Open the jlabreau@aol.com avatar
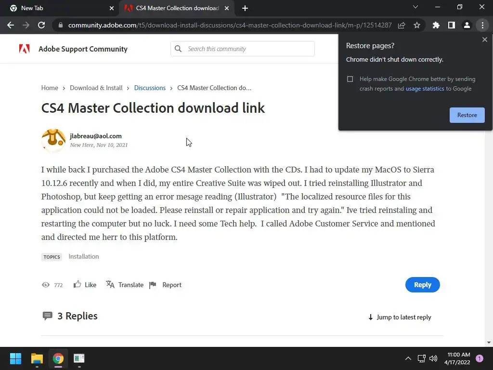 click(x=53, y=140)
